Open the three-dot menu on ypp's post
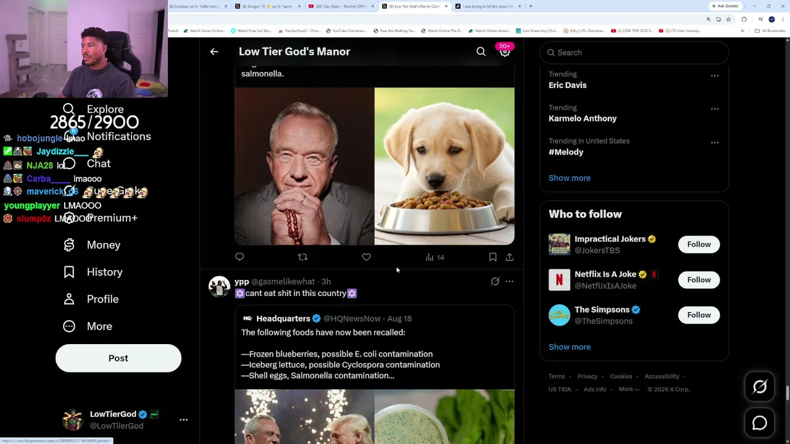 coord(509,282)
